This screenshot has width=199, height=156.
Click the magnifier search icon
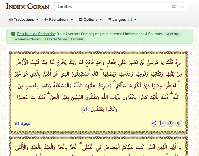182,6
